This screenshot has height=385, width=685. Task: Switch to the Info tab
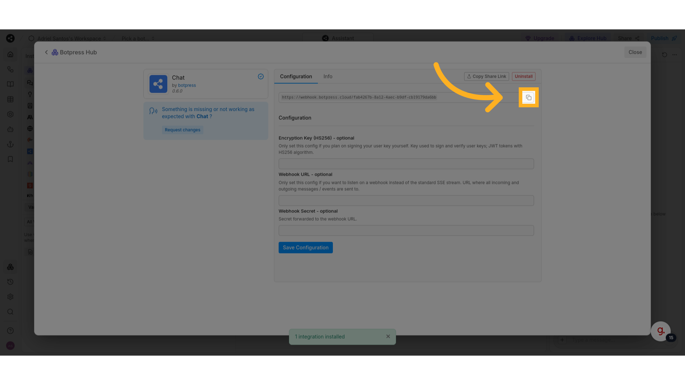pos(328,77)
